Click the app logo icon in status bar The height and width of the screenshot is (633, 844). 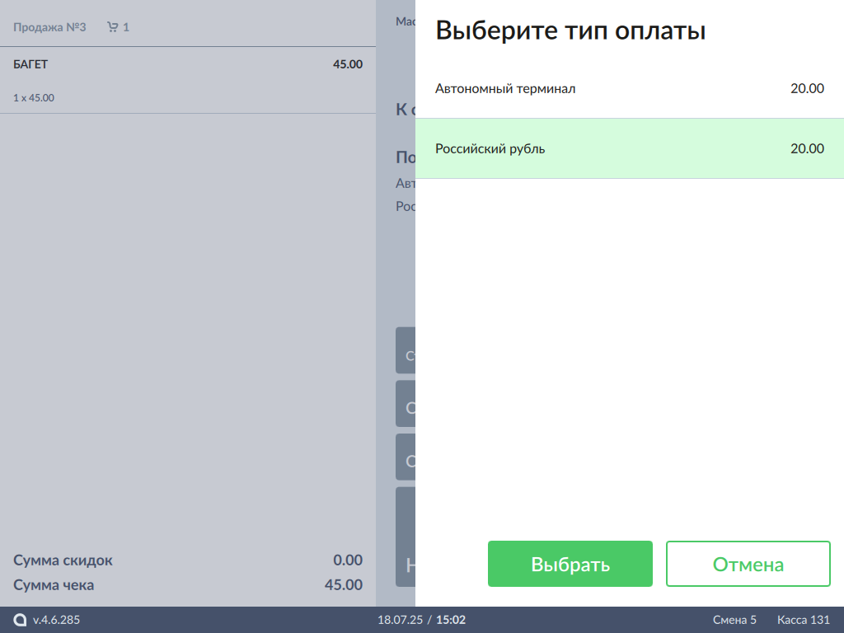tap(21, 620)
